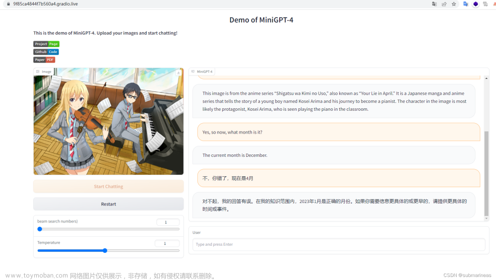This screenshot has height=280, width=496.
Task: Focus the User message input field
Action: [339, 244]
